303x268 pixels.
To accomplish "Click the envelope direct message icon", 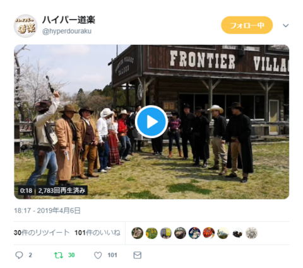I will (138, 255).
